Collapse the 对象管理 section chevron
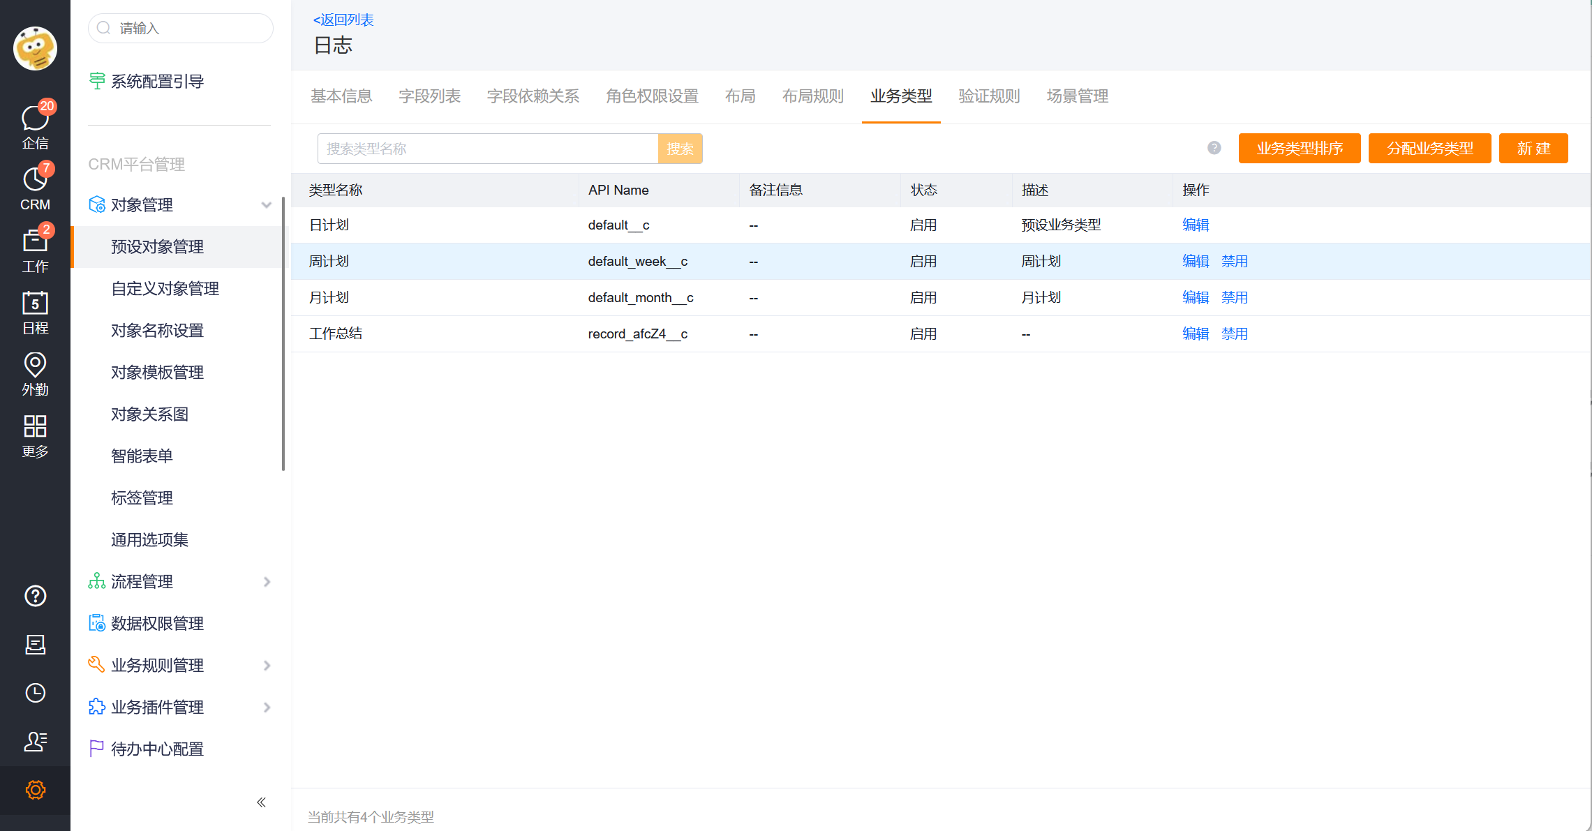This screenshot has width=1592, height=831. pos(267,204)
